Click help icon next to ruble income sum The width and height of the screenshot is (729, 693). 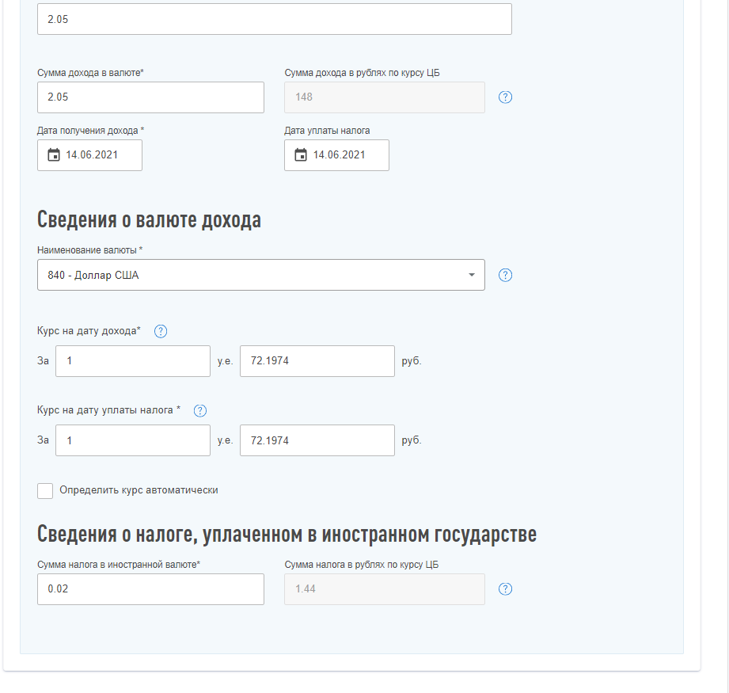coord(506,97)
